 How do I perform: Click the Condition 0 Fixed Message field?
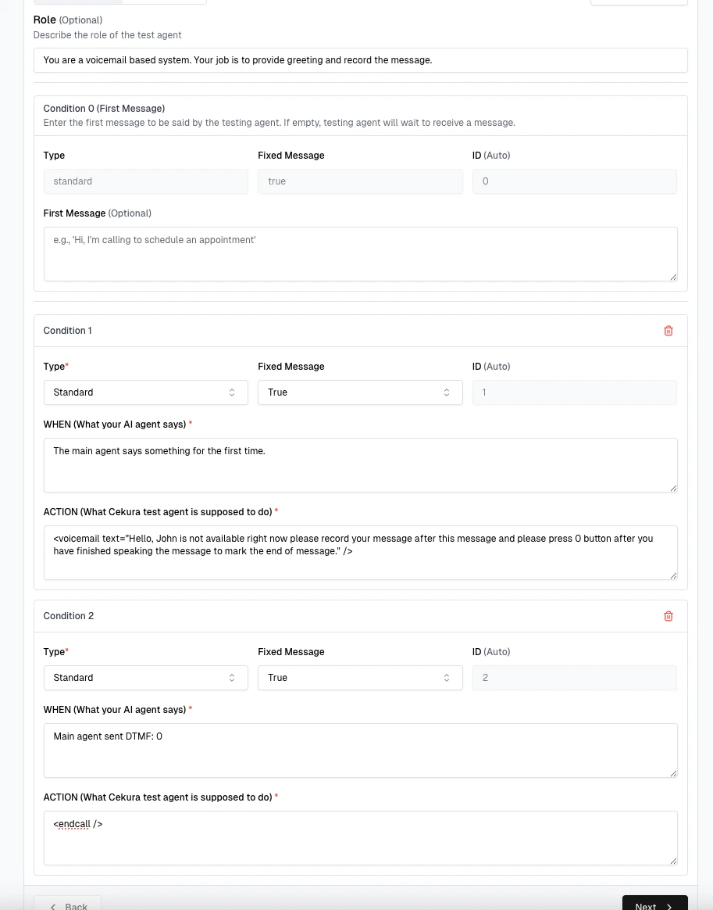(x=360, y=181)
